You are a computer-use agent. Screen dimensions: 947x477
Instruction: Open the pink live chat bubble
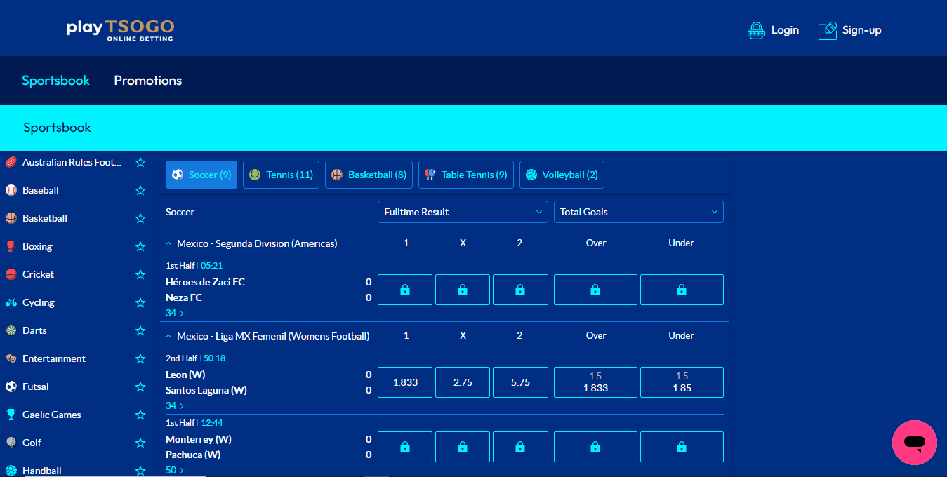pos(915,443)
